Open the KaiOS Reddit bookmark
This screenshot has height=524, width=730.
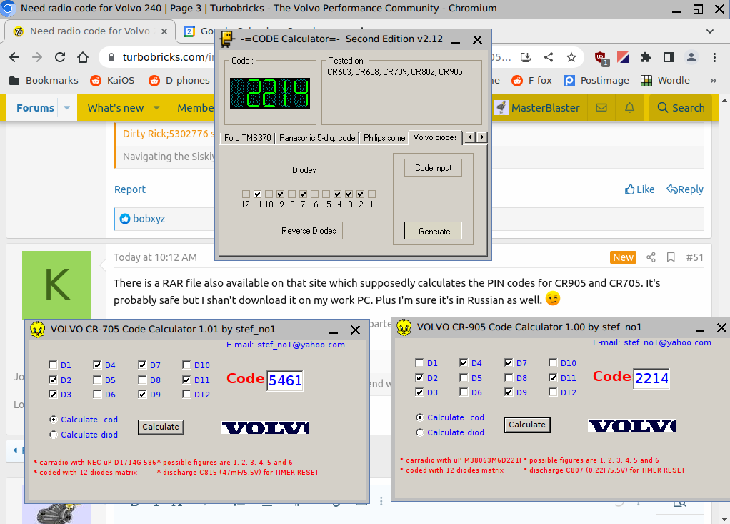tap(112, 81)
